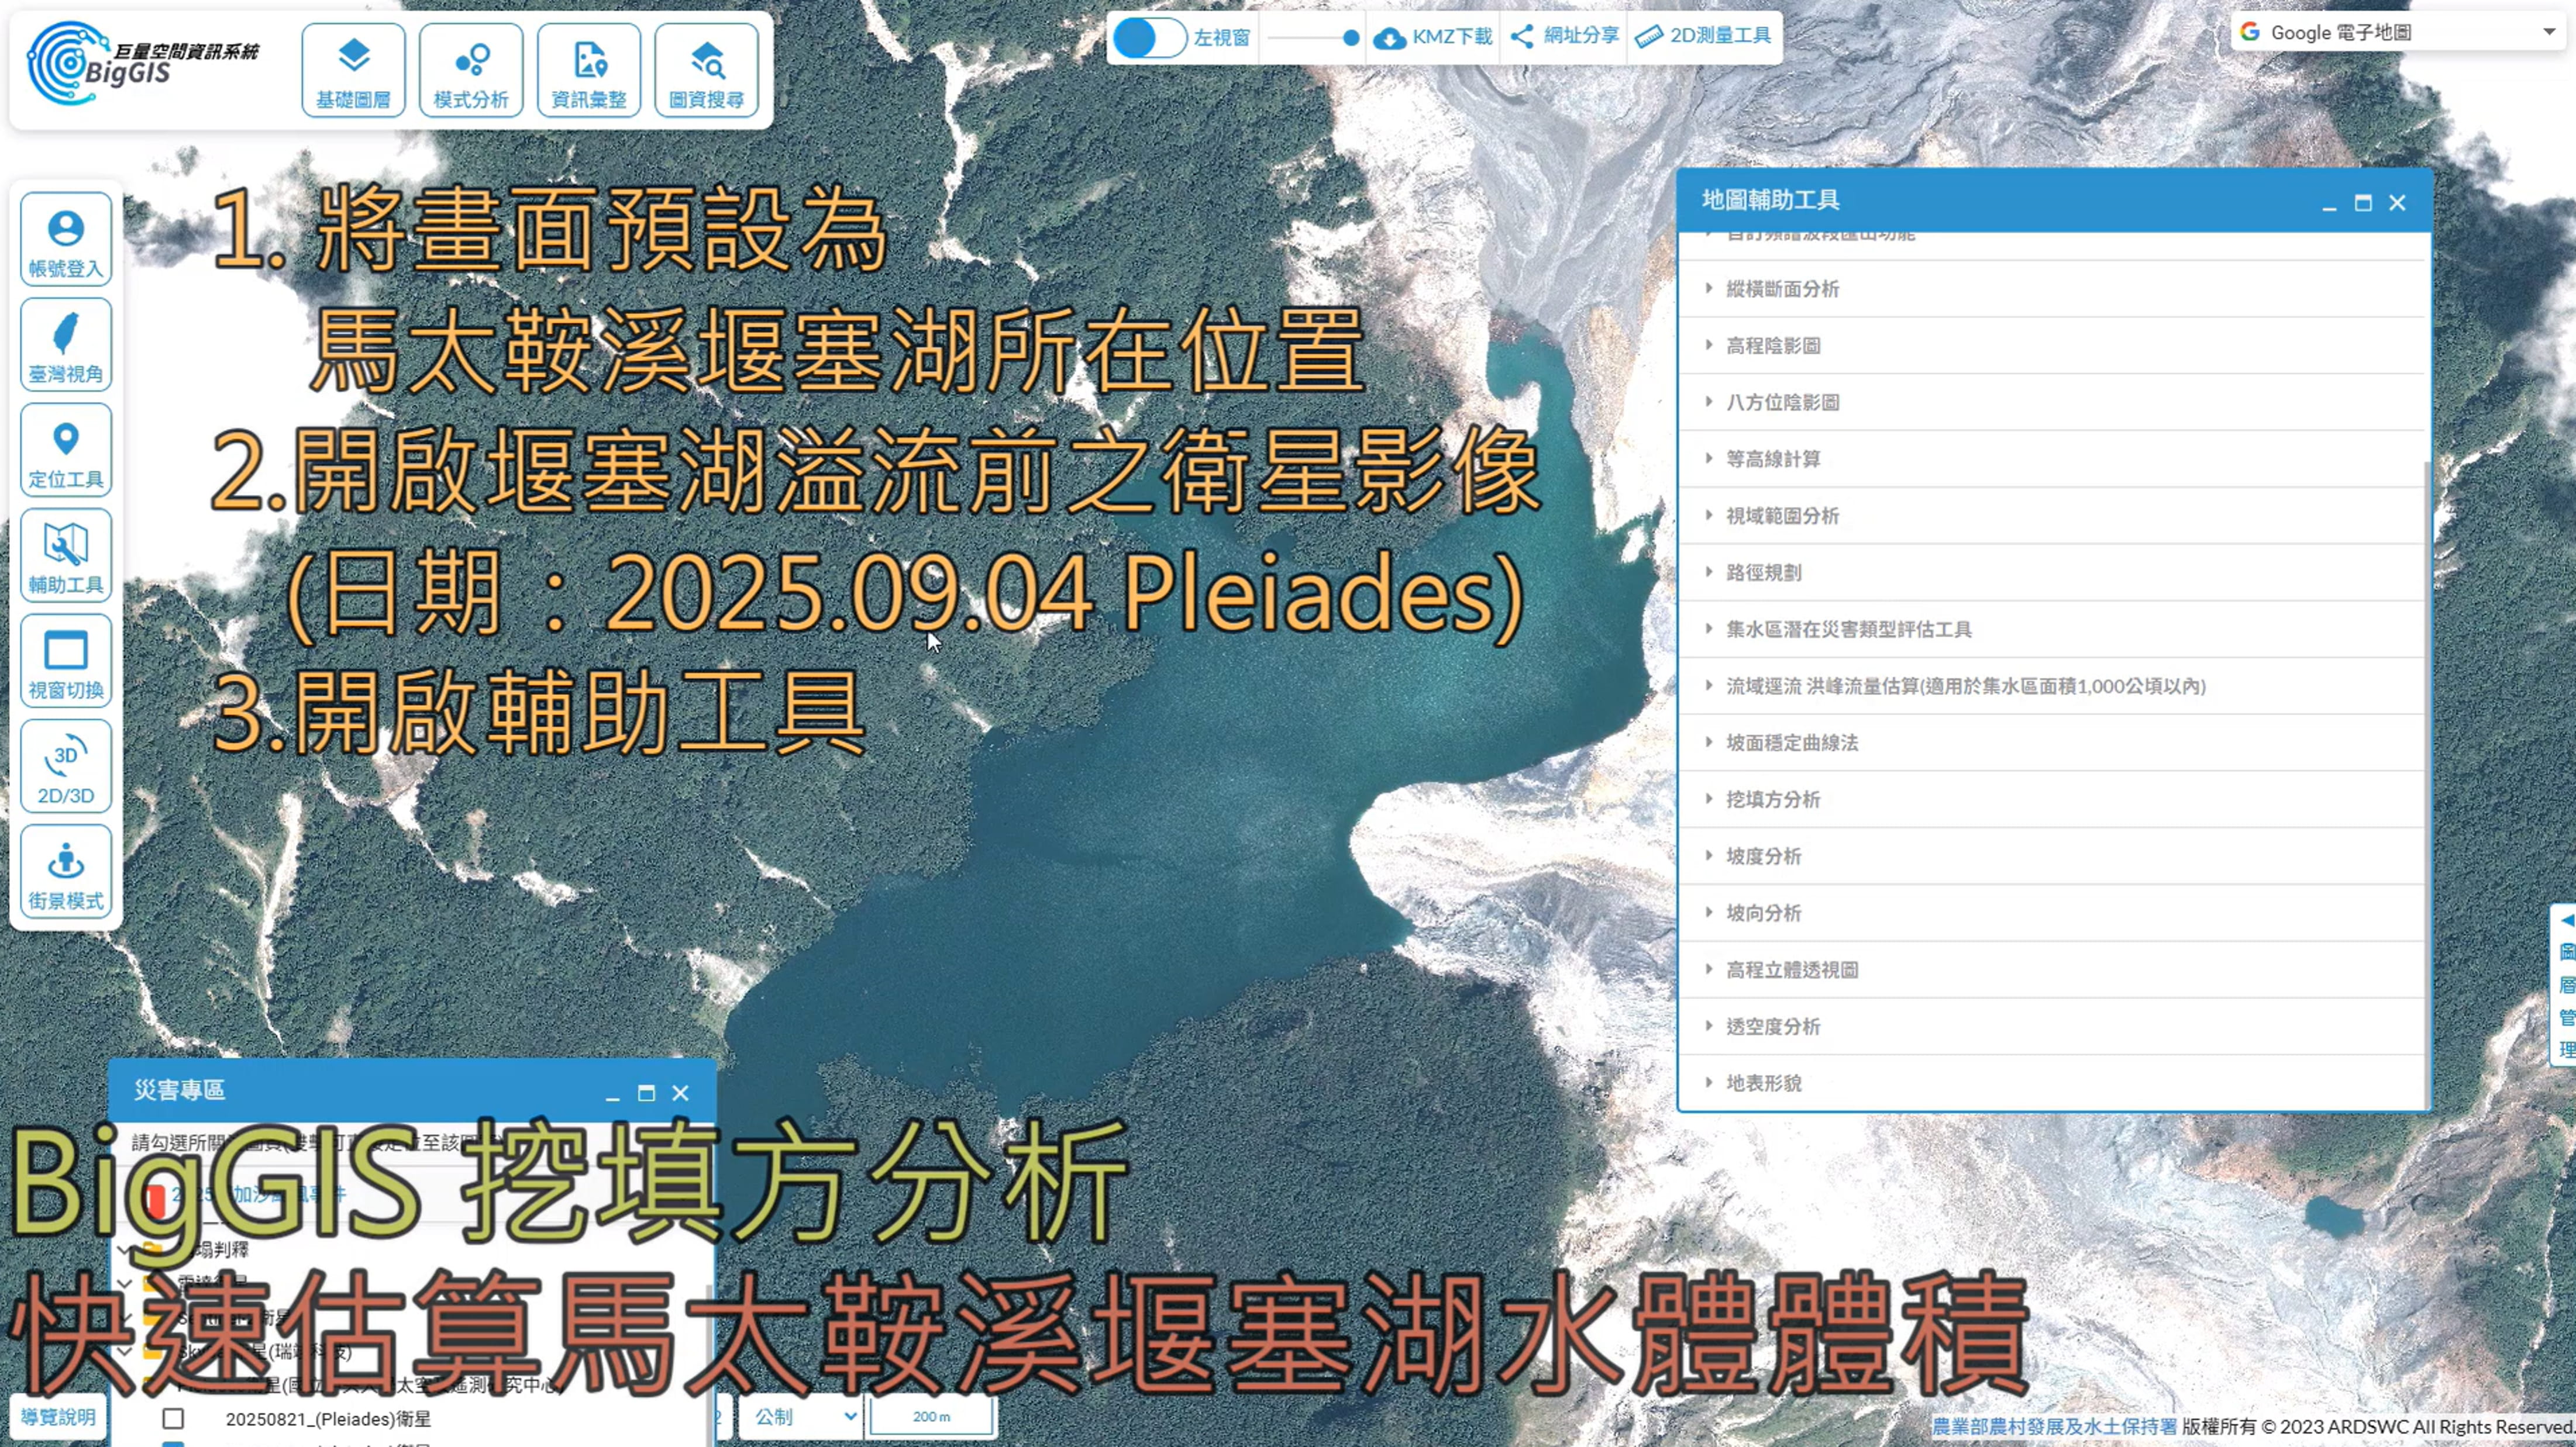The image size is (2576, 1447).
Task: Expand the 坡度分析 slope analysis section
Action: point(1763,857)
